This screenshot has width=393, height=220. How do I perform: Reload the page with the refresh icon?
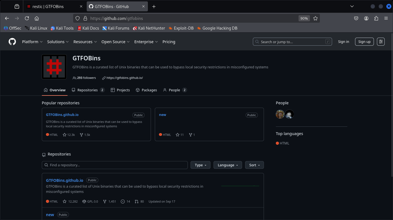point(27,18)
